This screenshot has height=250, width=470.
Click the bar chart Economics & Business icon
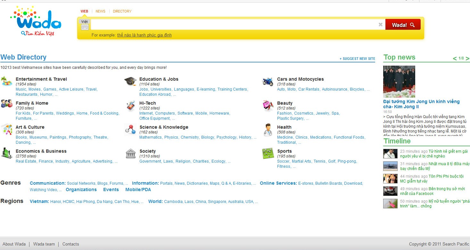click(x=6, y=153)
